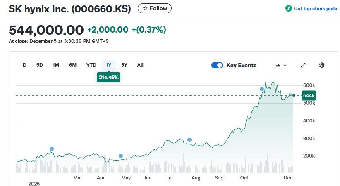Screen dimensions: 340x186
Task: Switch chart to 1M range
Action: coord(56,65)
